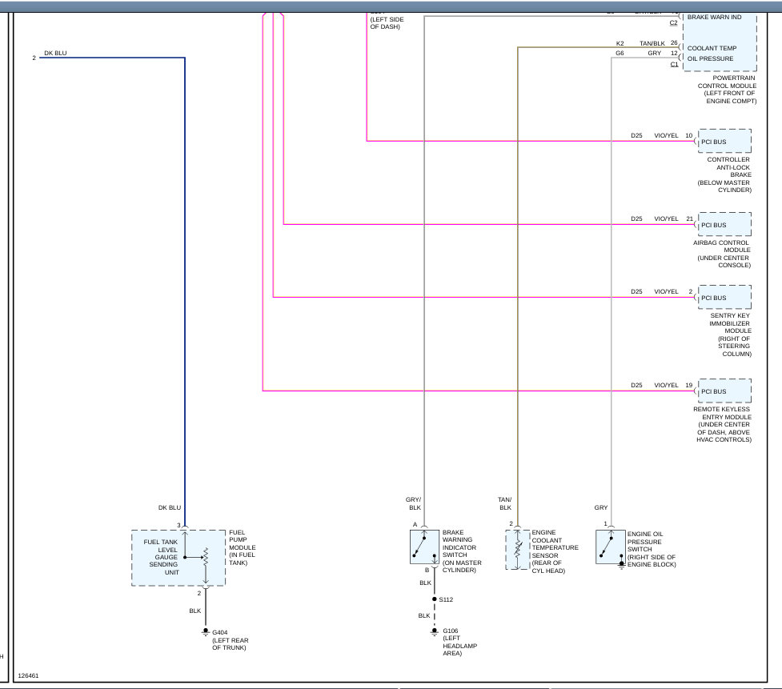Click the 'BLK' label below fuel pump module
This screenshot has width=782, height=689.
coord(195,611)
